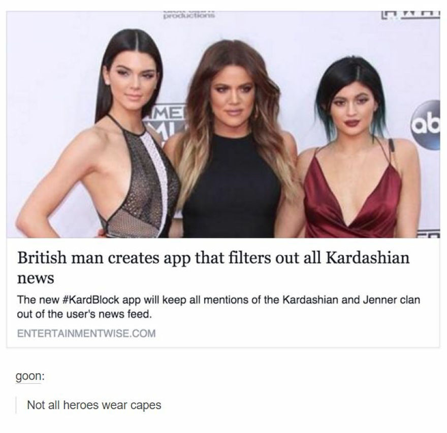Click the word 'news' in the headline
The width and height of the screenshot is (447, 433).
36,278
